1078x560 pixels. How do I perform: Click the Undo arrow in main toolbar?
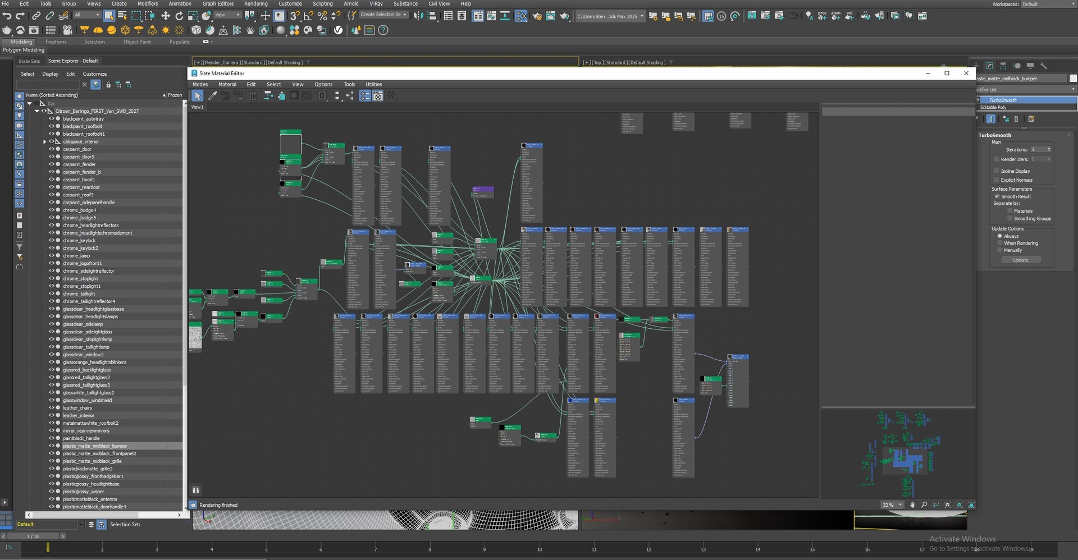(x=7, y=16)
